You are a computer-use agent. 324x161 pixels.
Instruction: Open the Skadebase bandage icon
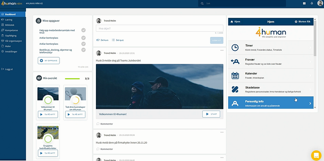tap(235, 89)
